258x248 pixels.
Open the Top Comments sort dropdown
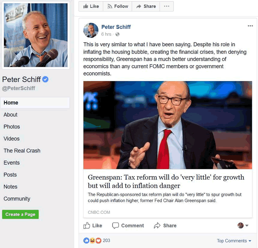coord(234,241)
